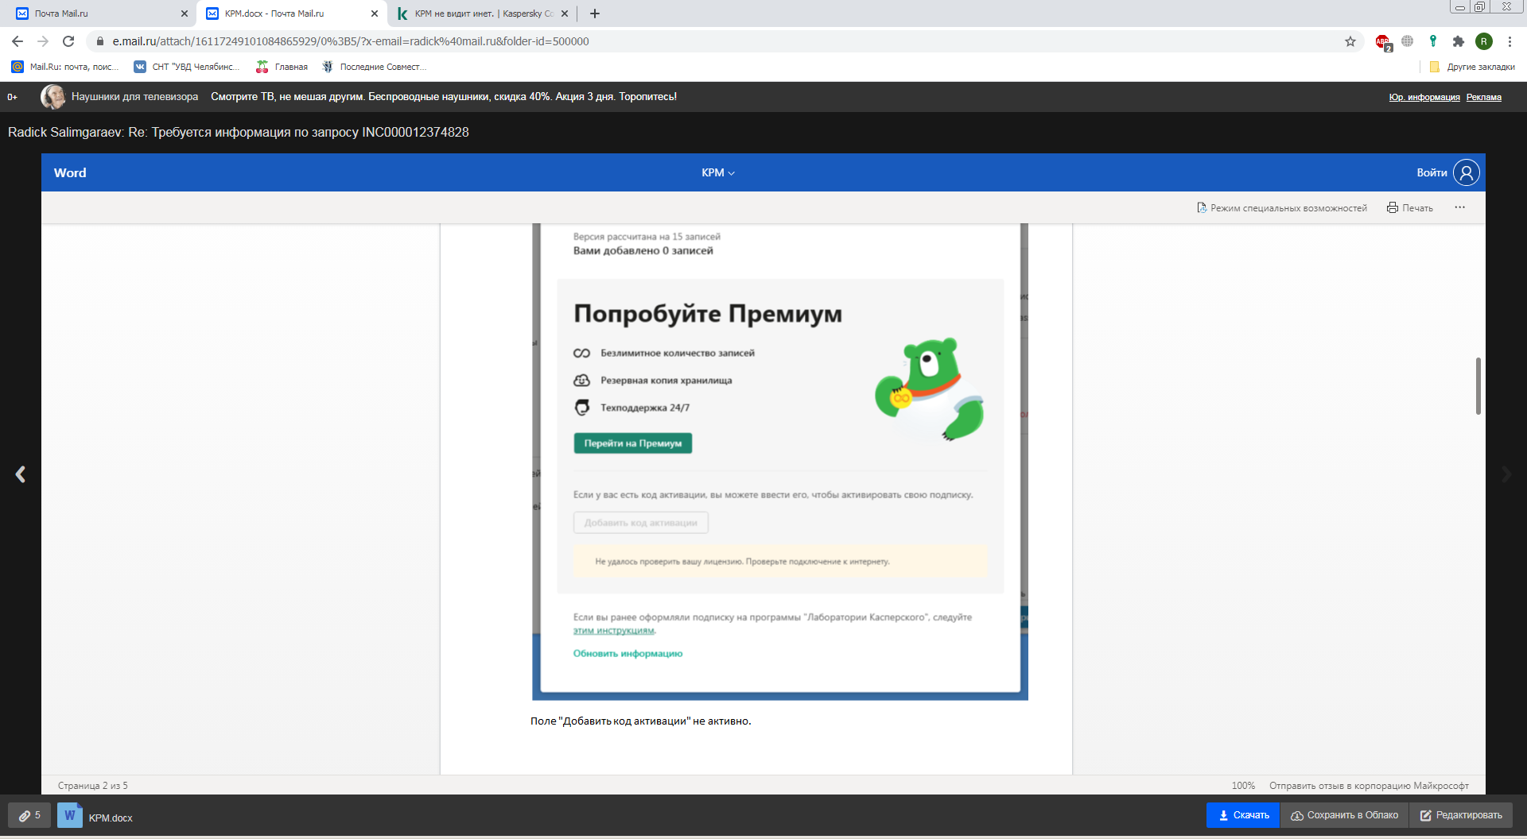
Task: Close the Почта Mail.ru tab
Action: pyautogui.click(x=185, y=14)
